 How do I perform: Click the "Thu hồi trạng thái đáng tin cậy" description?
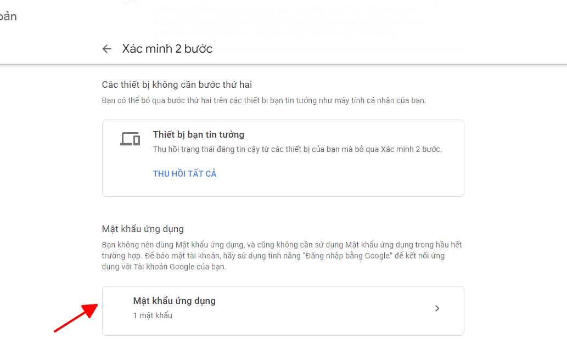click(296, 149)
